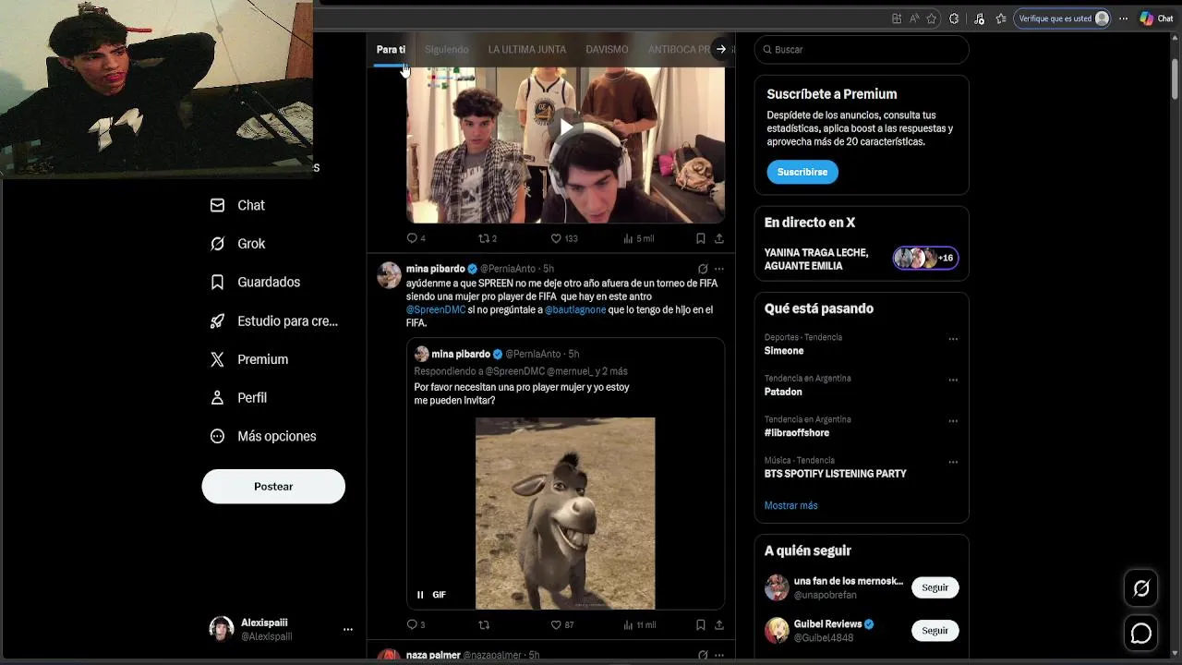Open browser Copilot Chat button

click(1155, 18)
